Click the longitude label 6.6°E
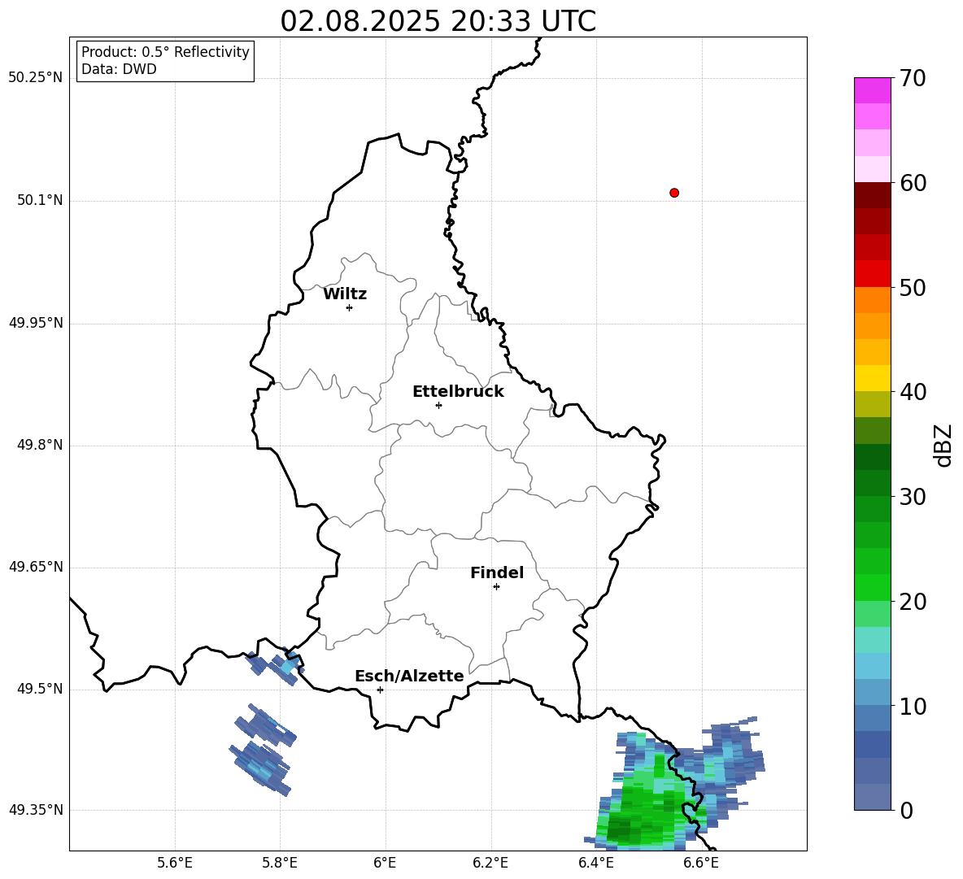Screen dimensions: 963x879 [701, 863]
